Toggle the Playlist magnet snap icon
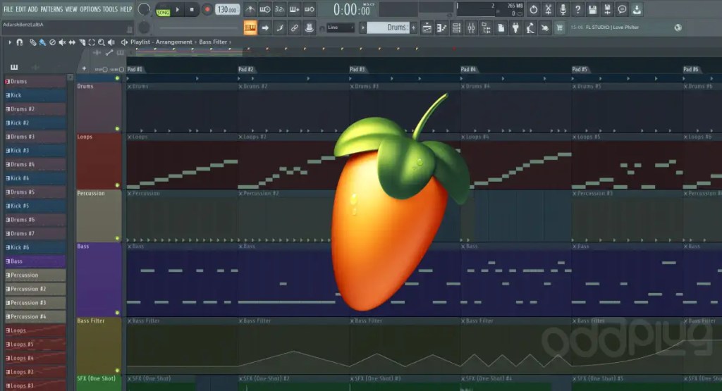 coord(19,42)
